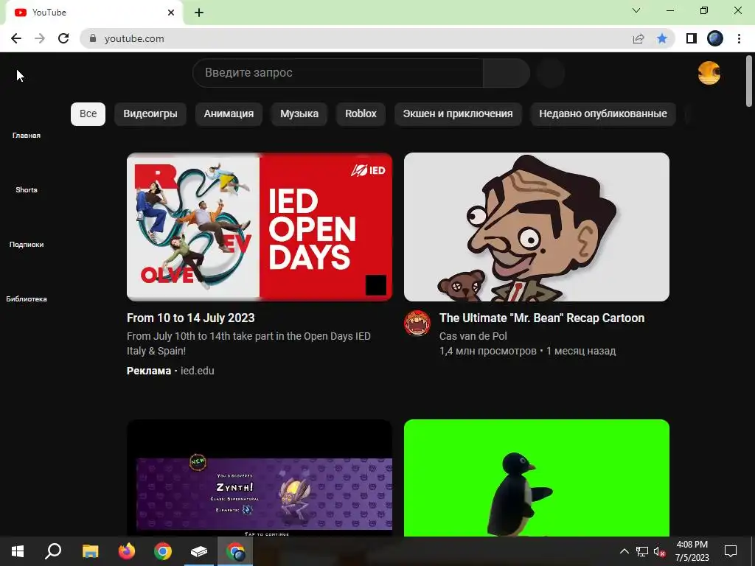The height and width of the screenshot is (566, 755).
Task: Go back with the browser back arrow
Action: [x=16, y=38]
